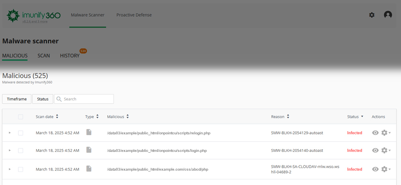Select the MALICIOUS sub-tab
The image size is (401, 185).
tap(15, 56)
